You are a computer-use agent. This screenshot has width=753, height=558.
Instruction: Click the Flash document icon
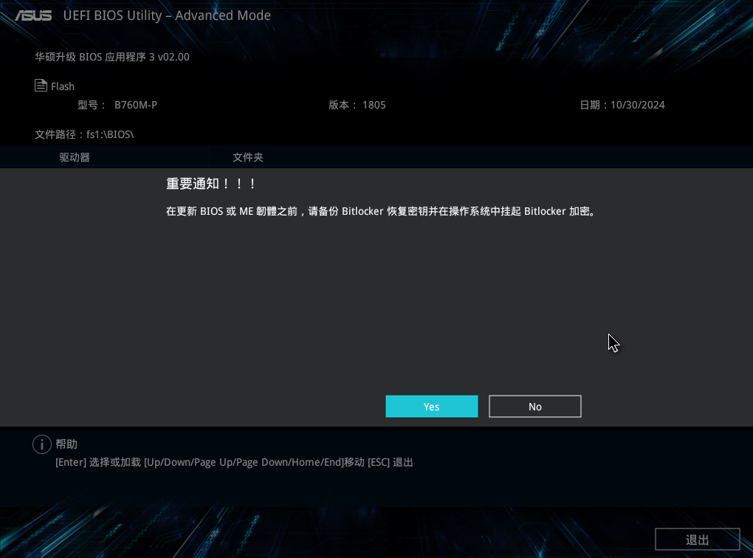click(41, 86)
